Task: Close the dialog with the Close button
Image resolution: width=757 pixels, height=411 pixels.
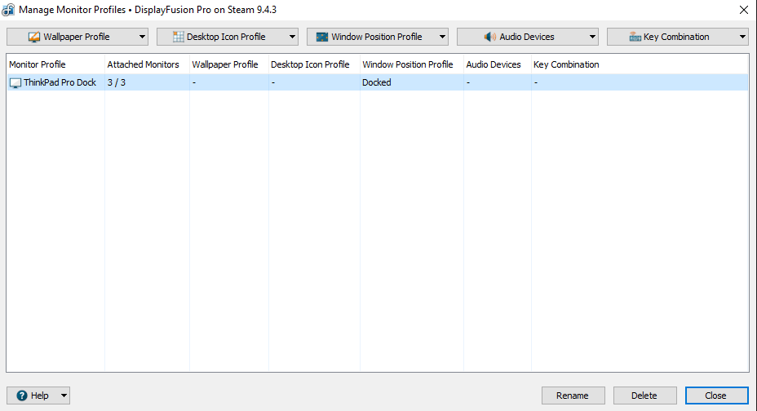Action: coord(716,396)
